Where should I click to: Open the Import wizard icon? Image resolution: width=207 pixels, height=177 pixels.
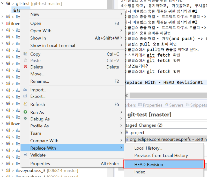pyautogui.click(x=25, y=90)
